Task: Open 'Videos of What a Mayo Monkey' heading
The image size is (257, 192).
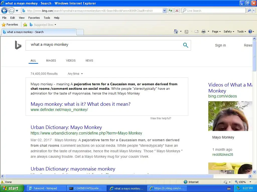Action: [x=230, y=88]
